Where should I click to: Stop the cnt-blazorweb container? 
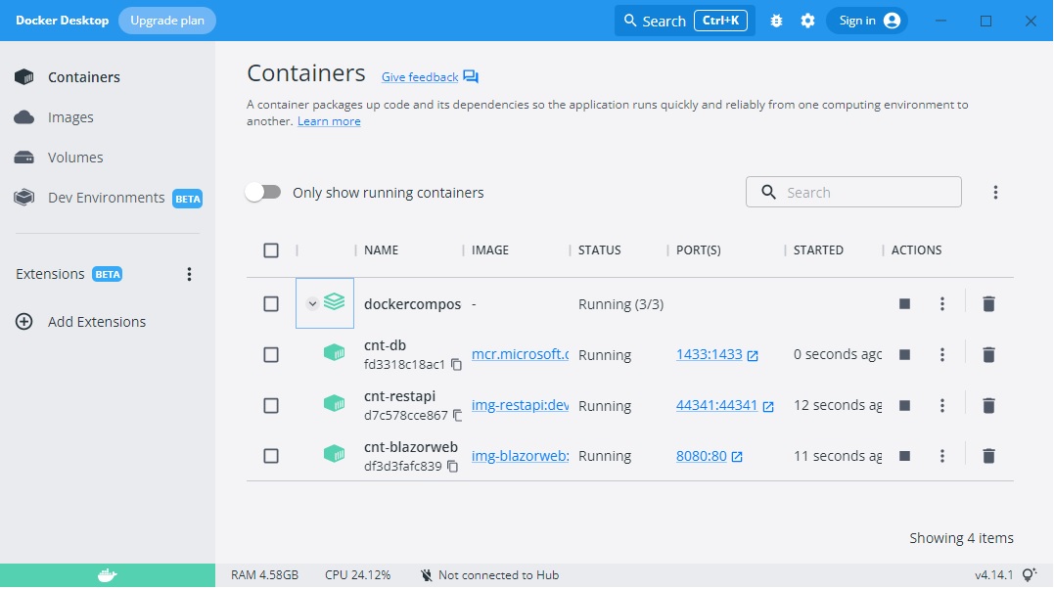(905, 456)
